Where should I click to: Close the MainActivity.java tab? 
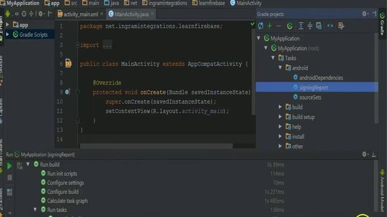(152, 14)
